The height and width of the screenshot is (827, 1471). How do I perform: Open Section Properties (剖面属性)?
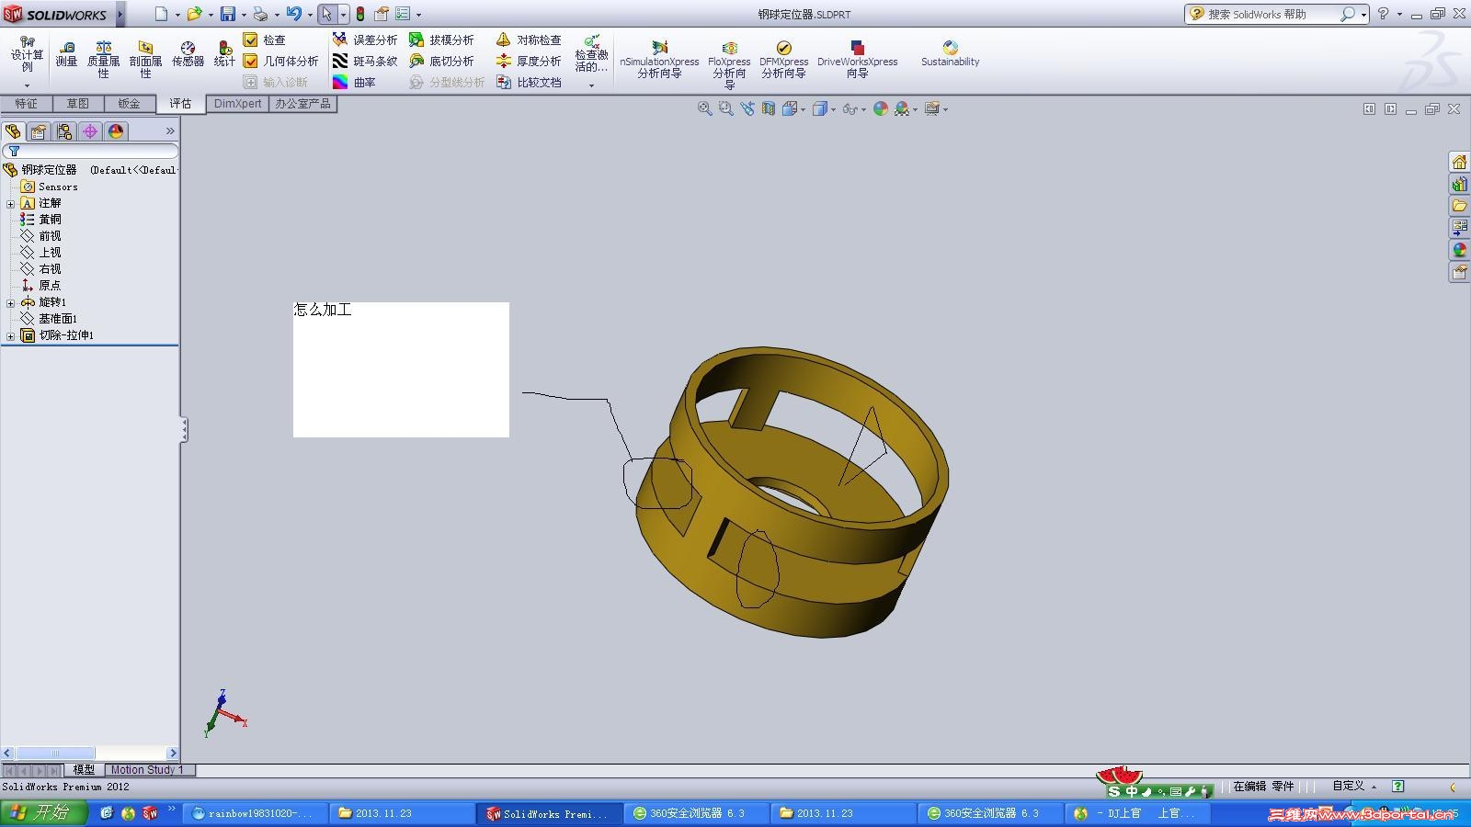[145, 59]
